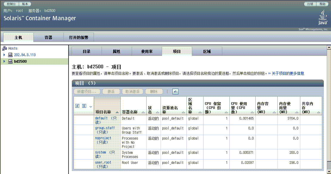Click the 帮助 help button

point(322,4)
